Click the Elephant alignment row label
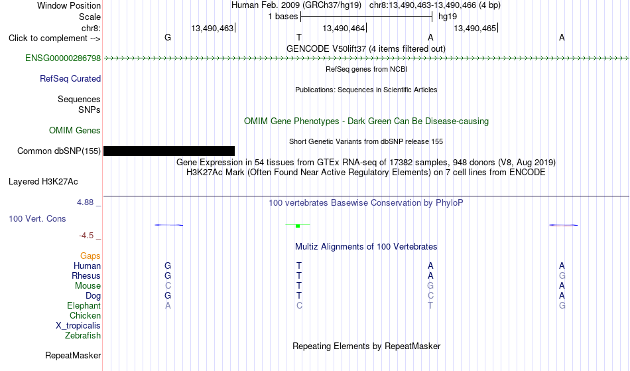 pos(84,306)
